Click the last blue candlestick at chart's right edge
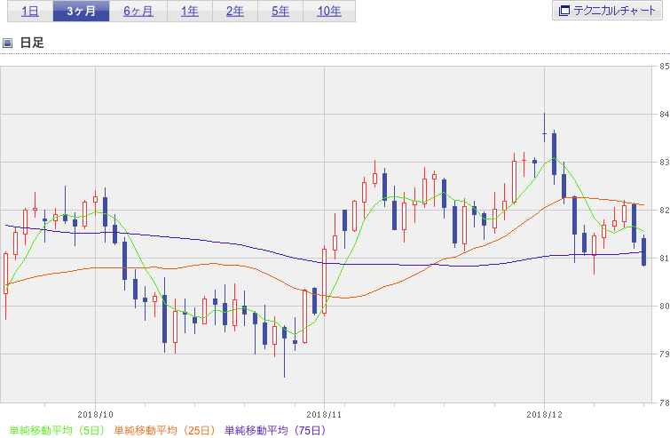Screen dimensions: 670x438 (643, 251)
